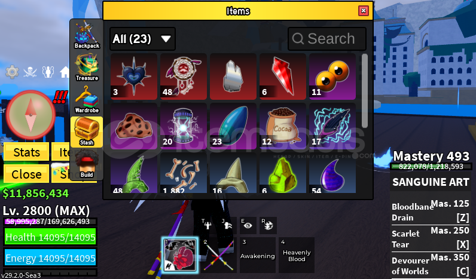Open the Build avatar tab
The image size is (476, 279).
pyautogui.click(x=87, y=164)
